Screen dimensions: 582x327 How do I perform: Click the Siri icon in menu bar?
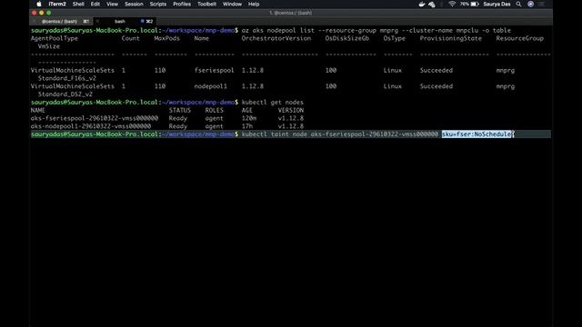(x=531, y=4)
